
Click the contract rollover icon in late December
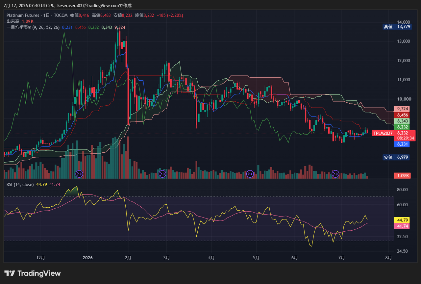coord(80,174)
